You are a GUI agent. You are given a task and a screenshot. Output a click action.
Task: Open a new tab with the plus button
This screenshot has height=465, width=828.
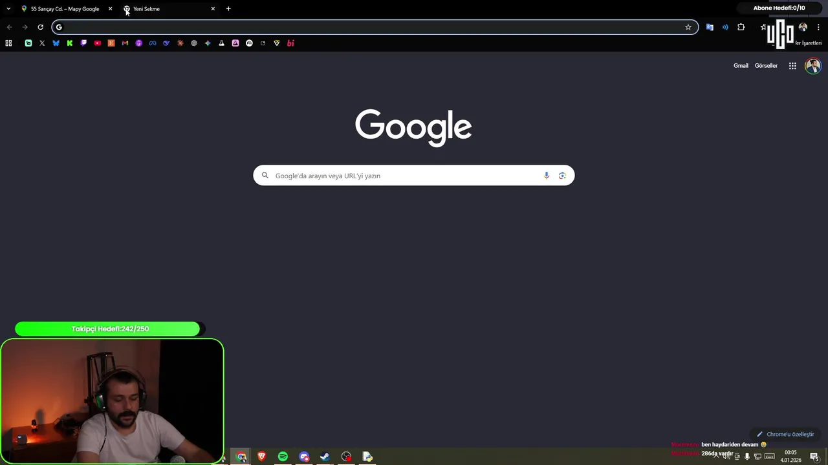[x=228, y=9]
